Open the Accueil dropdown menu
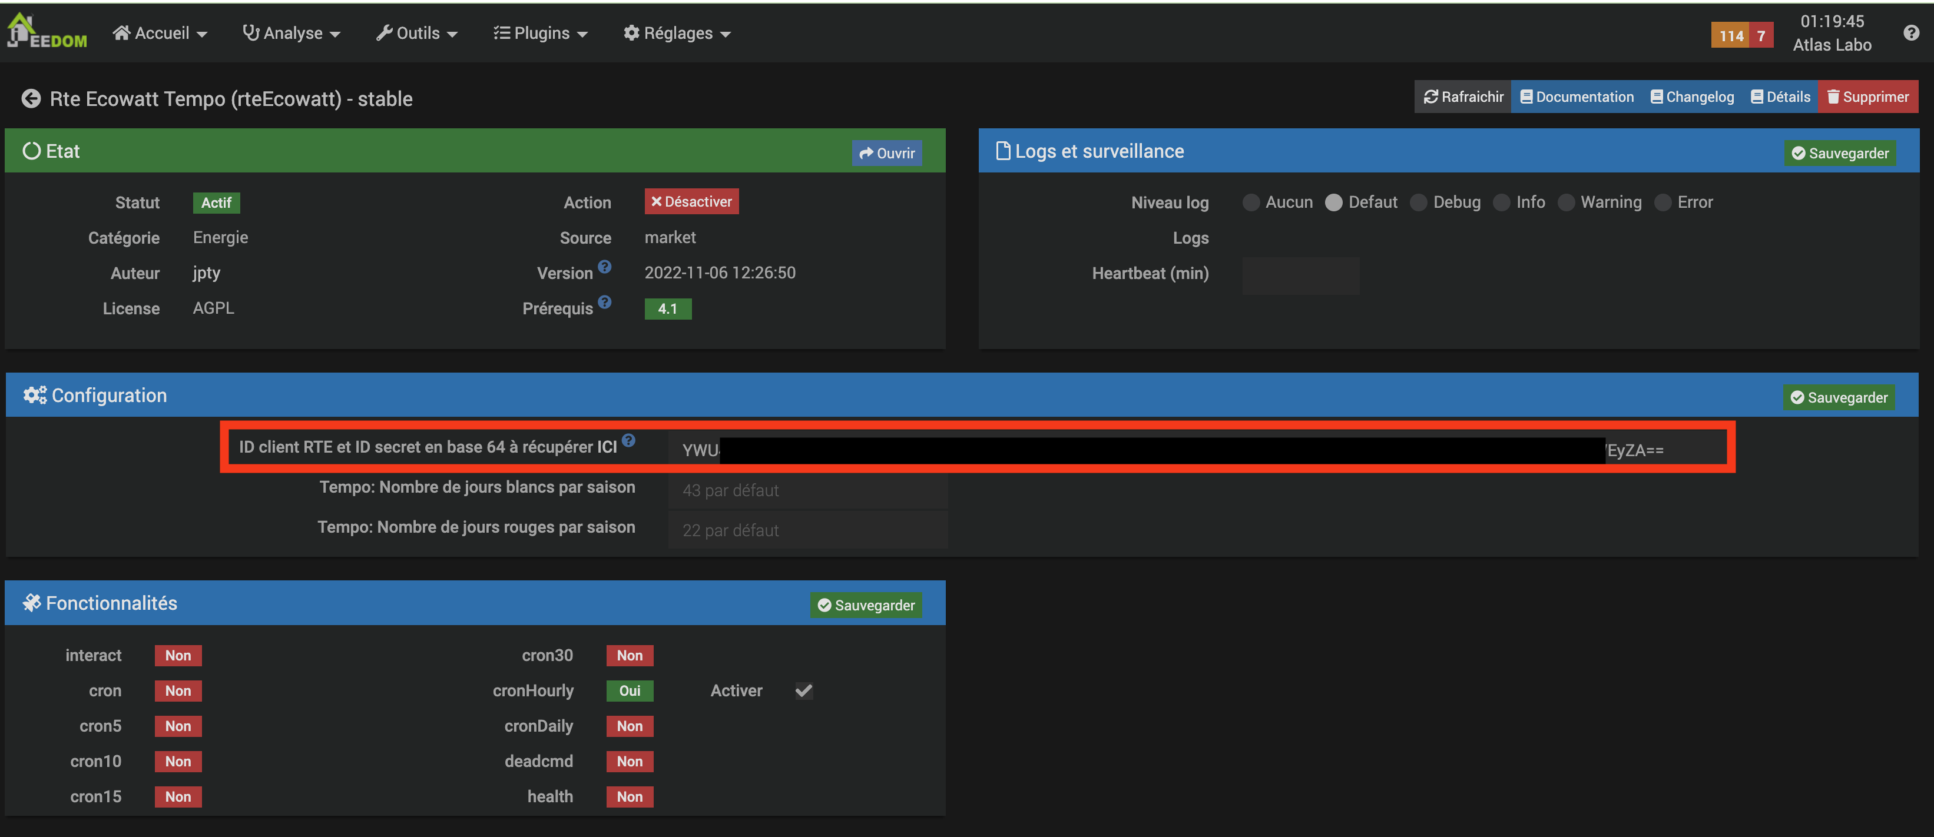This screenshot has width=1934, height=837. point(160,33)
